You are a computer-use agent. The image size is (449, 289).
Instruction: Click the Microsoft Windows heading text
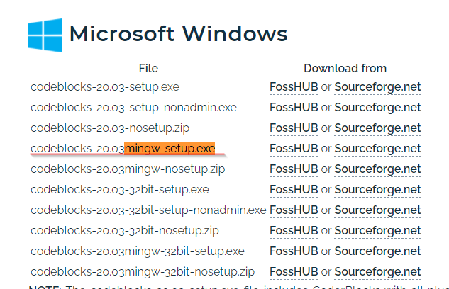tap(179, 34)
